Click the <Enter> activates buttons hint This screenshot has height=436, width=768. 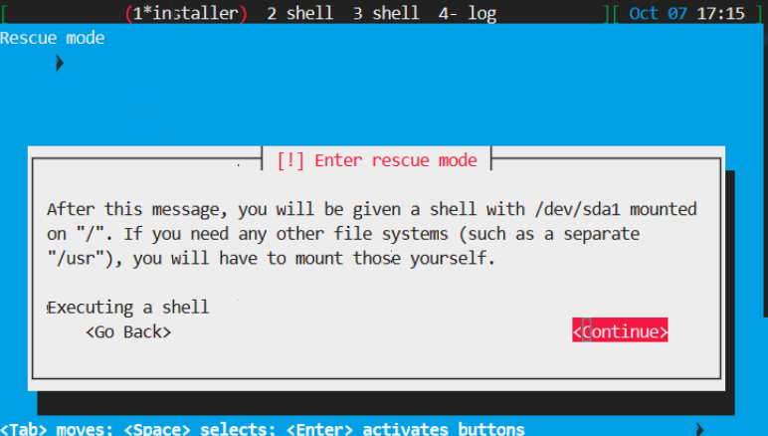pos(405,429)
